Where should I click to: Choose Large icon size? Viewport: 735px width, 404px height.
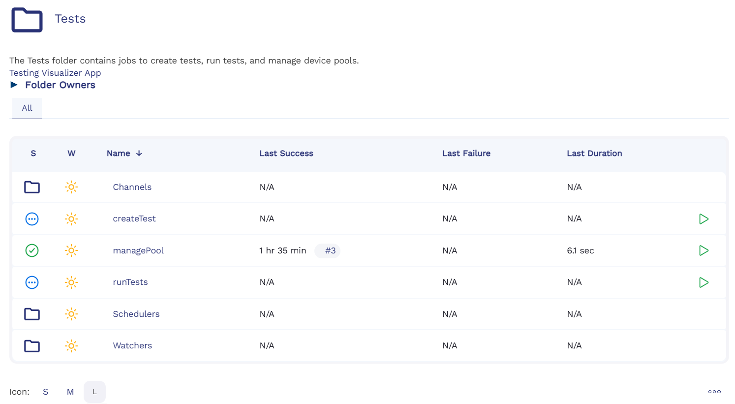pyautogui.click(x=95, y=392)
